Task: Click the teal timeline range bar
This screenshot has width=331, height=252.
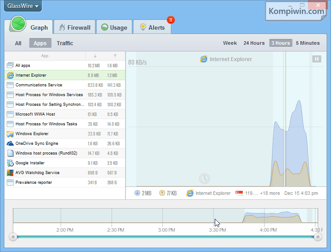Action: [165, 237]
